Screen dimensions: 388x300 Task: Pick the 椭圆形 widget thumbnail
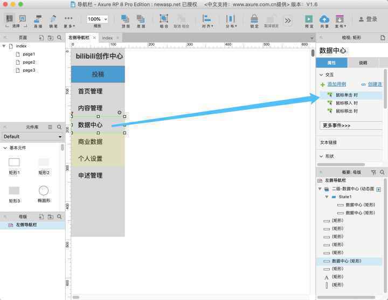click(44, 191)
